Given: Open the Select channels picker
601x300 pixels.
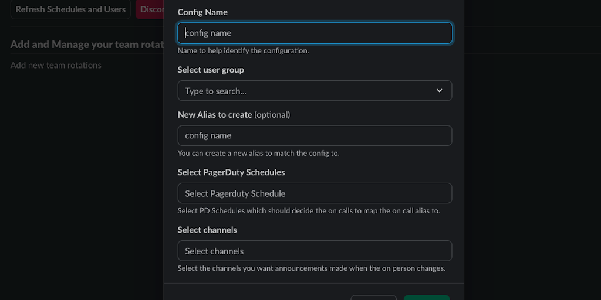Looking at the screenshot, I should tap(315, 251).
